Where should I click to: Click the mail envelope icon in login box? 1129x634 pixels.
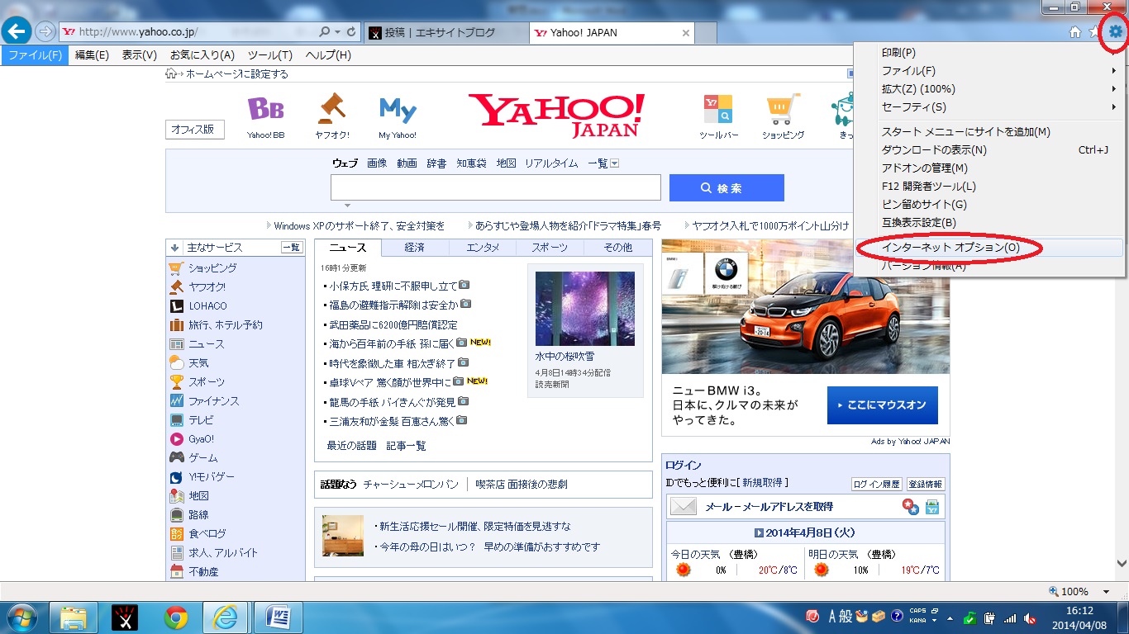[x=684, y=507]
